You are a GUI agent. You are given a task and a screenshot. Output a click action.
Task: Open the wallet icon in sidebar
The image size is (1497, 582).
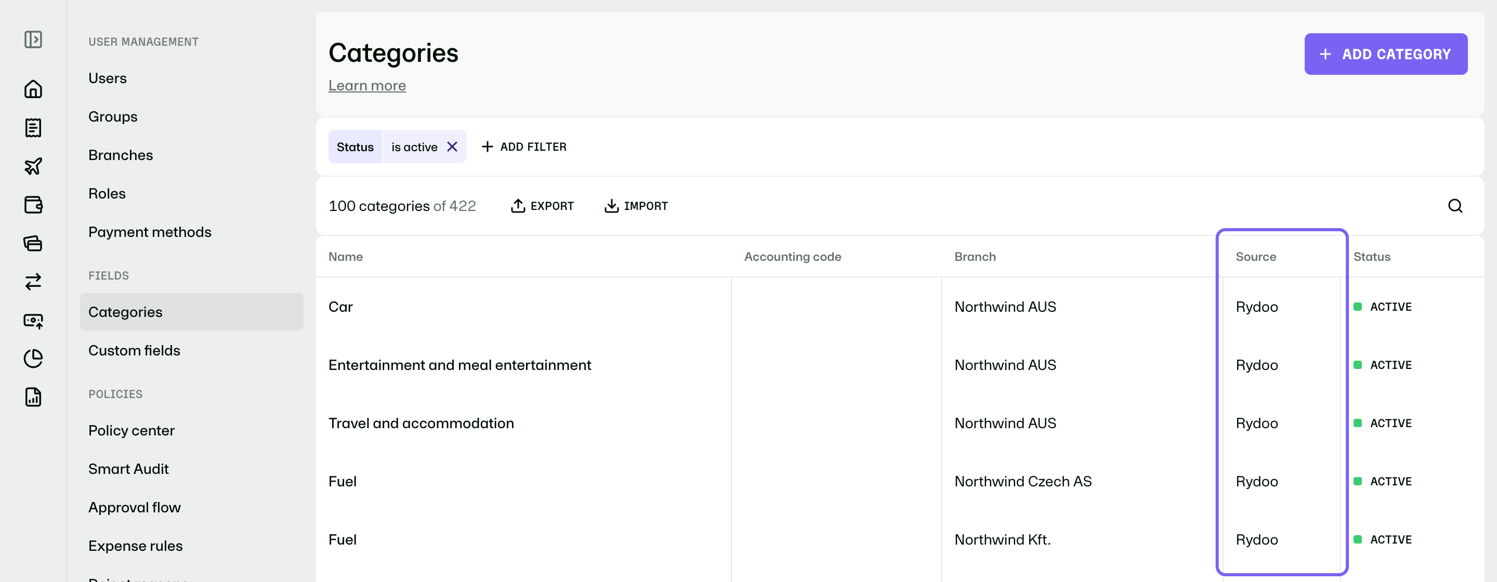(33, 204)
